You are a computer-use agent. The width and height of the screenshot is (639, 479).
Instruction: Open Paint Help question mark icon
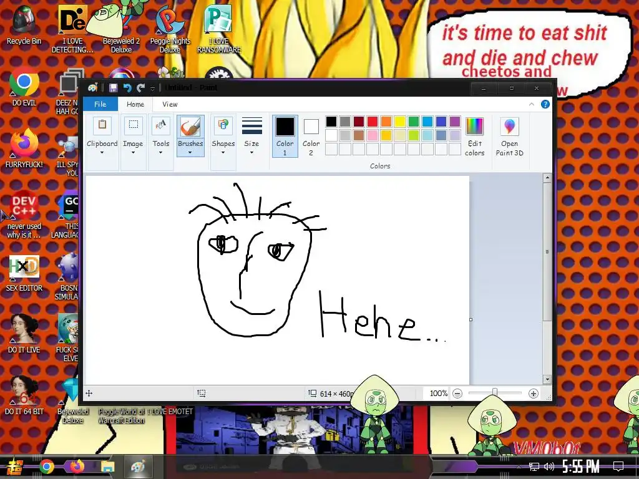(x=545, y=104)
